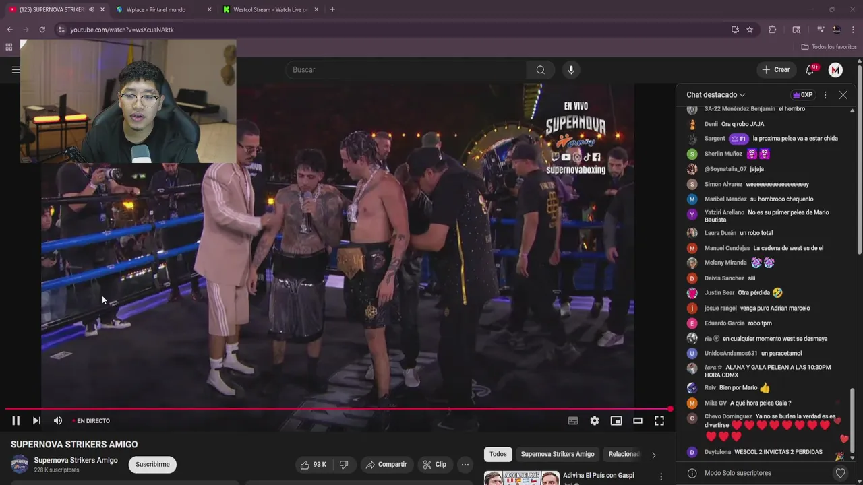Go forward in browser history
863x485 pixels.
point(26,30)
